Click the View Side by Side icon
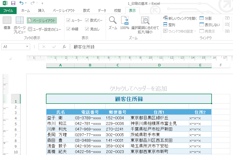233x155 pixels. click(x=227, y=18)
